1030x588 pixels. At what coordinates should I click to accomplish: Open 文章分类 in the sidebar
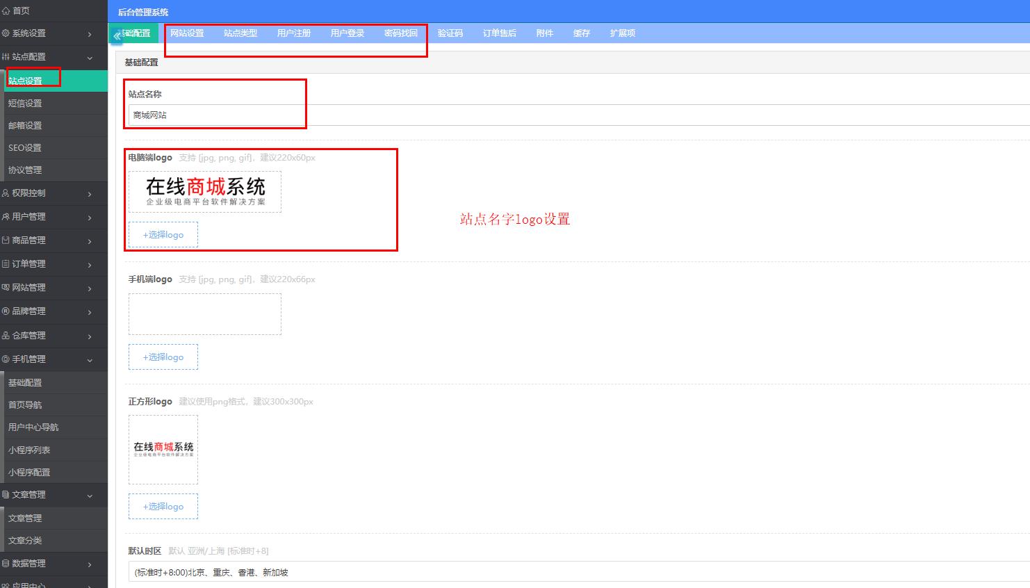(x=54, y=541)
